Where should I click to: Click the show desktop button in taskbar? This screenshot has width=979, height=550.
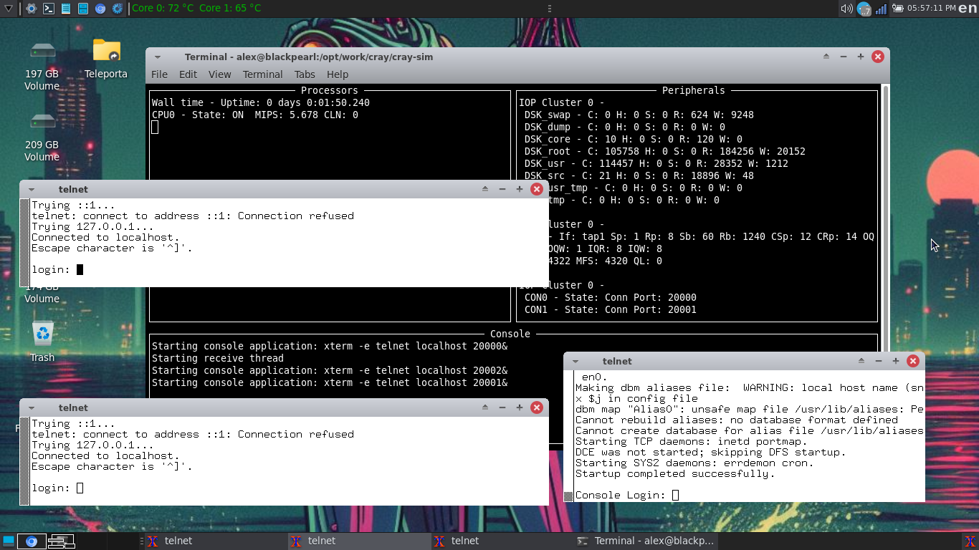(x=8, y=541)
